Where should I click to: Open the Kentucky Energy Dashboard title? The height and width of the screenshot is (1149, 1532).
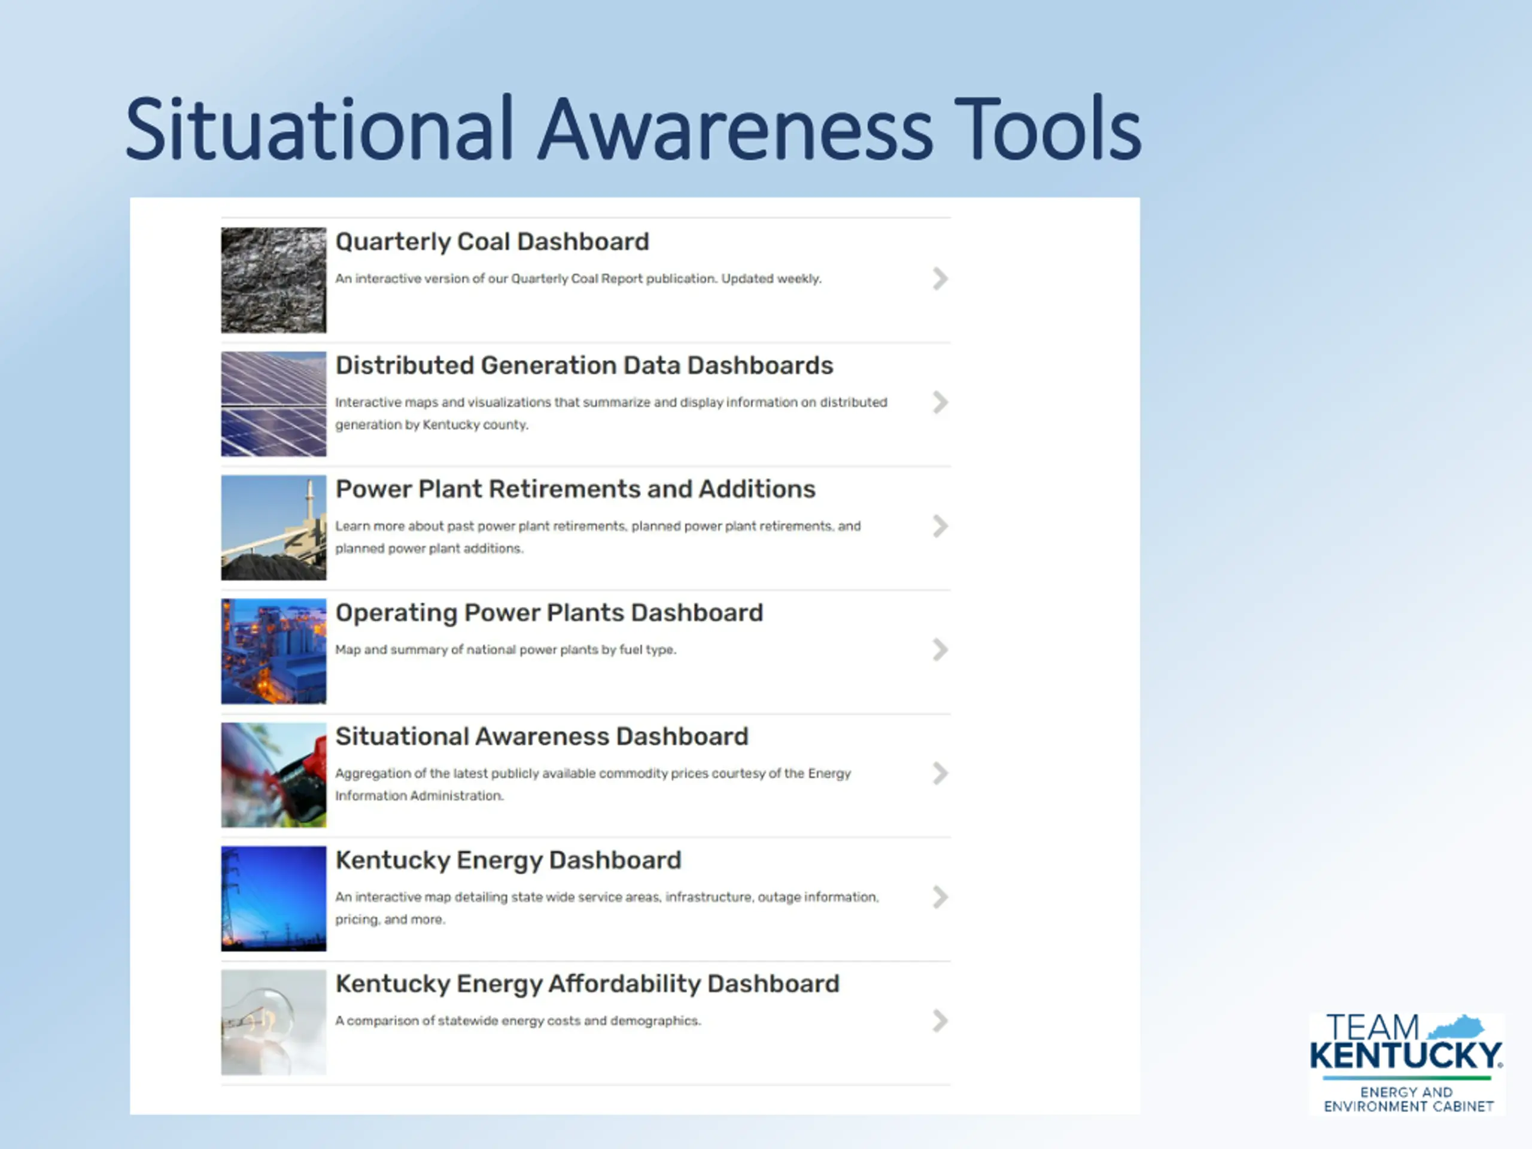508,861
